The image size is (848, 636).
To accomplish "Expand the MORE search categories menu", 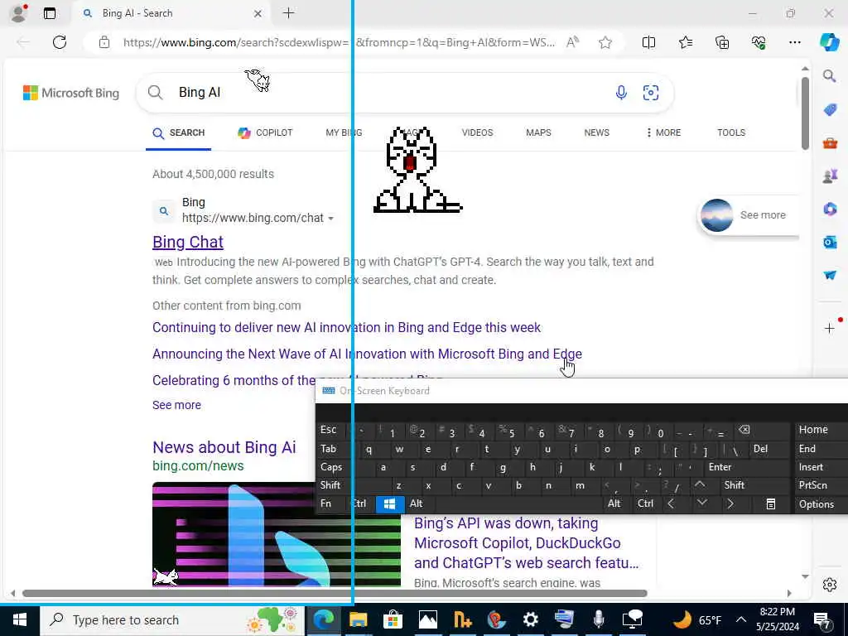I will [663, 132].
